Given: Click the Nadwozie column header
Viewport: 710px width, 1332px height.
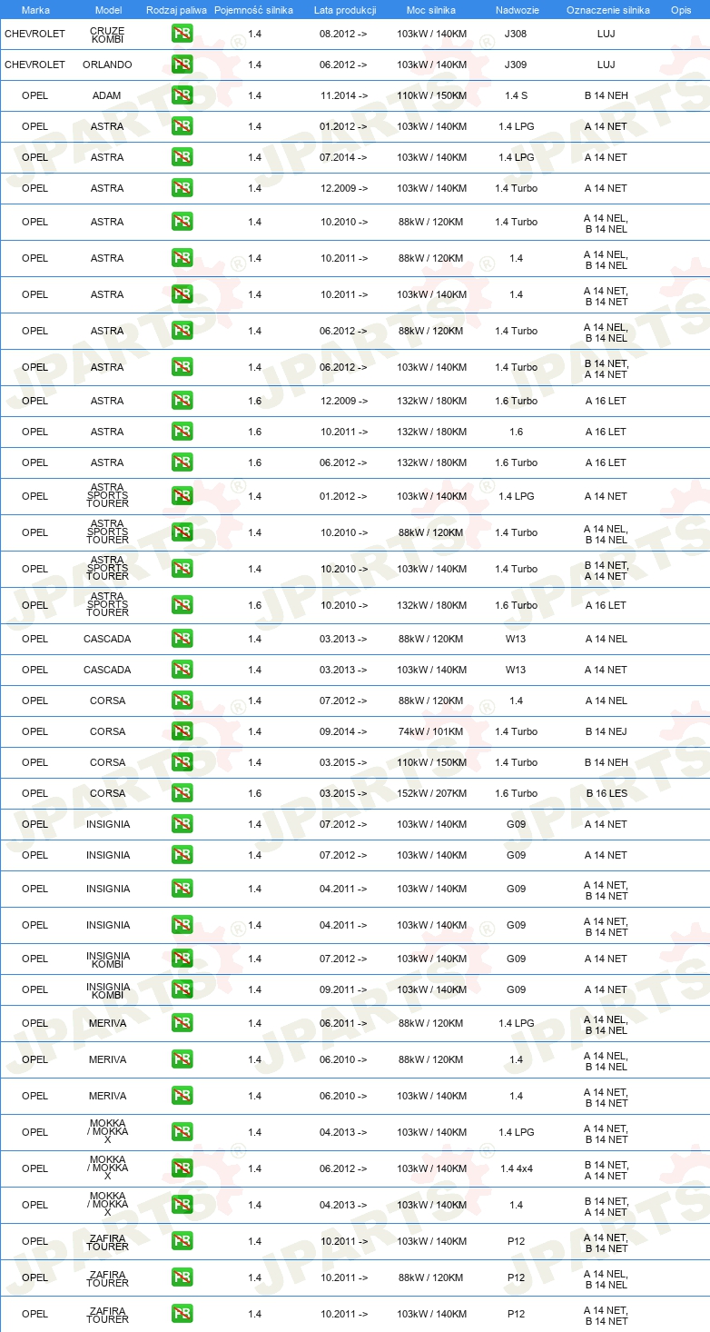Looking at the screenshot, I should [x=517, y=10].
